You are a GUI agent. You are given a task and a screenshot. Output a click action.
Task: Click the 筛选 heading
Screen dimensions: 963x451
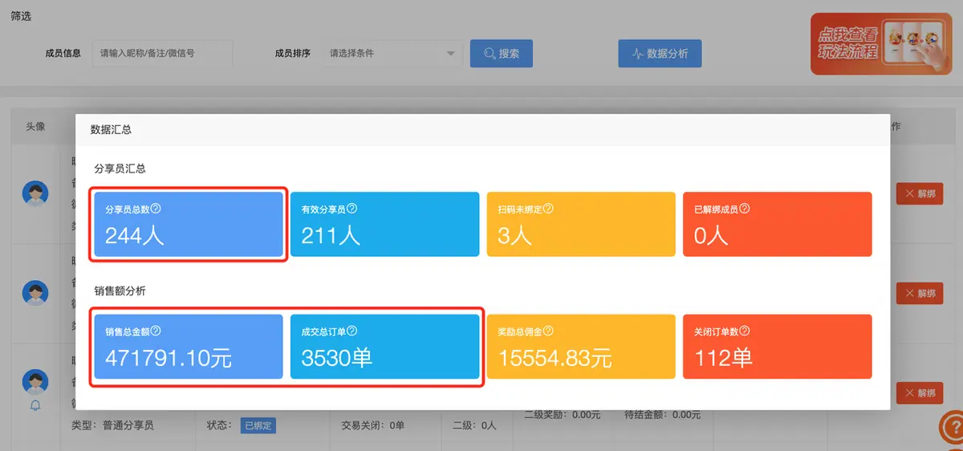pos(22,16)
